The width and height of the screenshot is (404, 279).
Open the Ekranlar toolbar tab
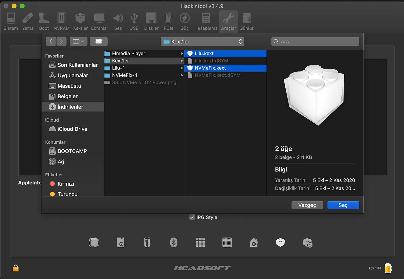pos(100,22)
